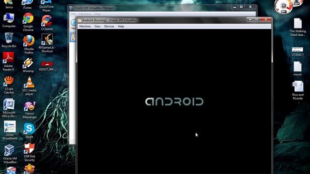
Task: Select the Winamp desktop icon
Action: tap(28, 65)
